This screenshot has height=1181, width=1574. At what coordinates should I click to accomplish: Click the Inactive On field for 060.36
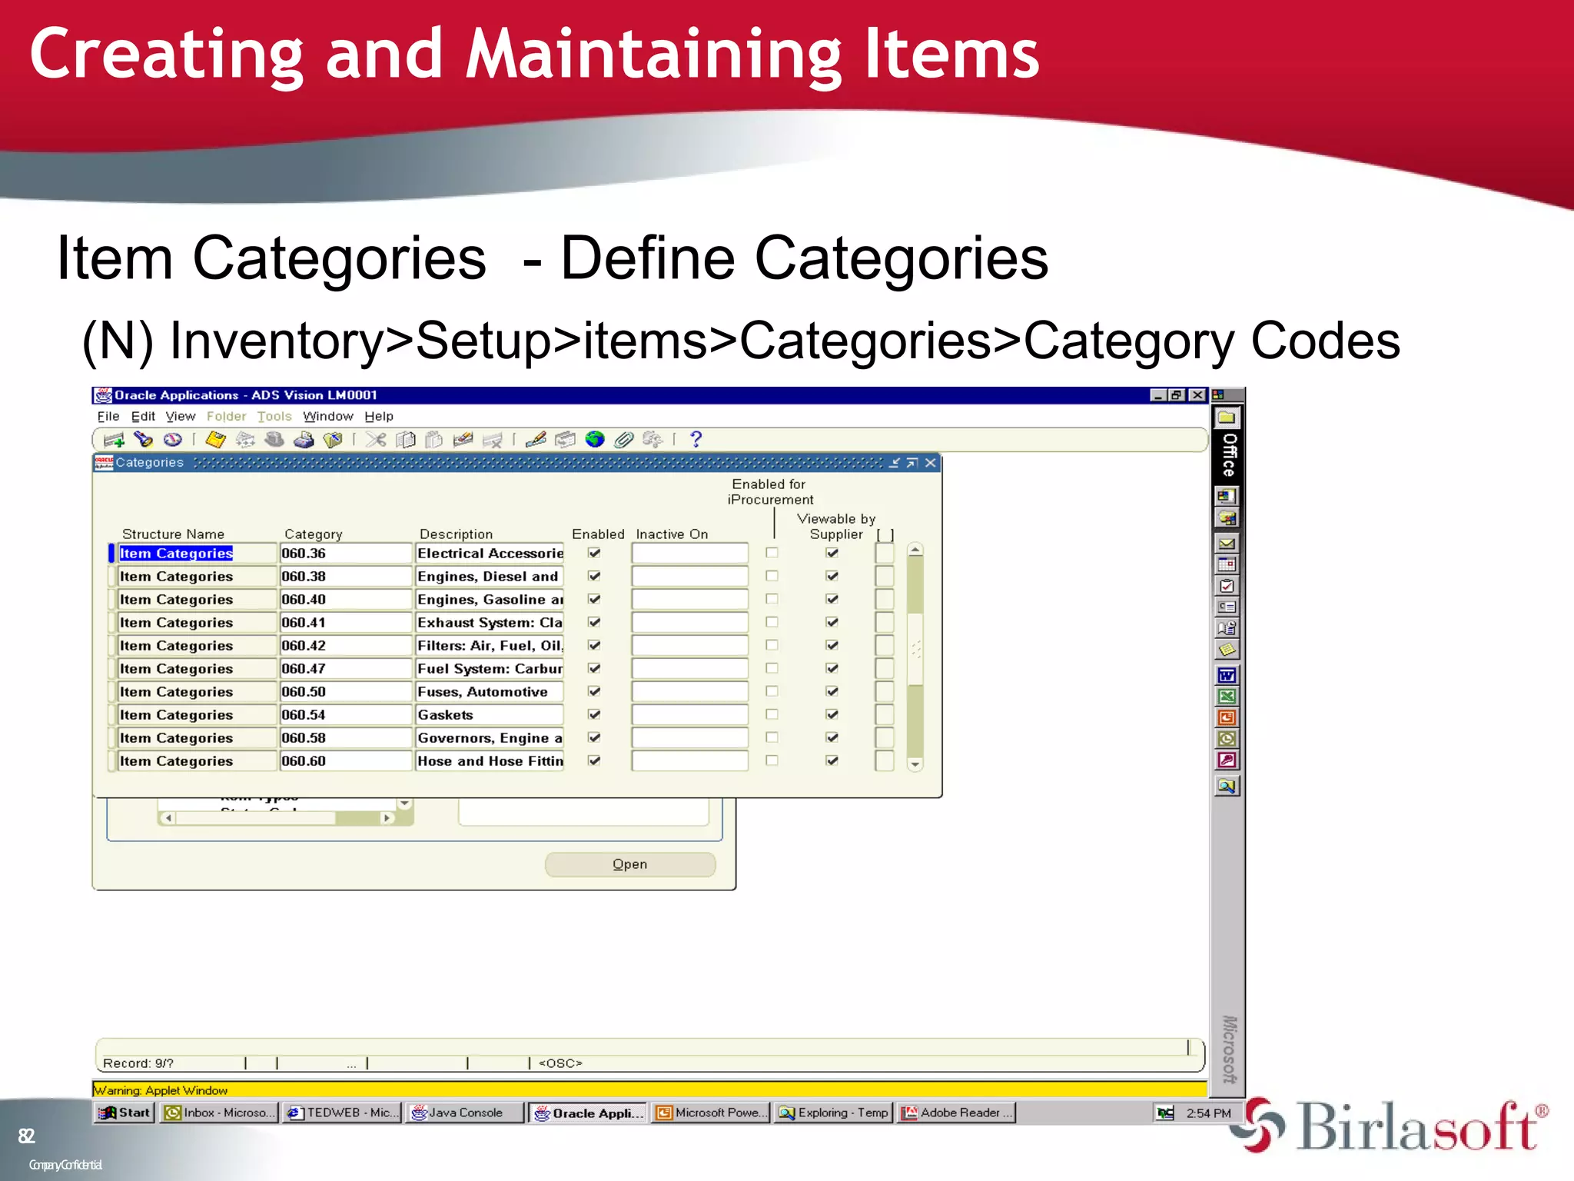[689, 553]
